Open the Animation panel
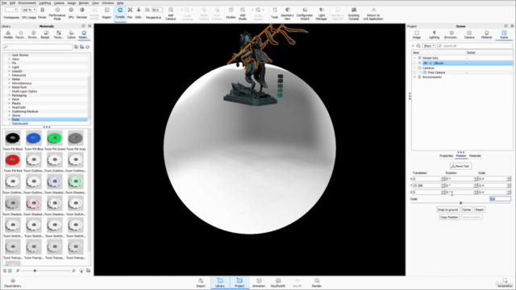The height and width of the screenshot is (290, 516). [x=259, y=283]
